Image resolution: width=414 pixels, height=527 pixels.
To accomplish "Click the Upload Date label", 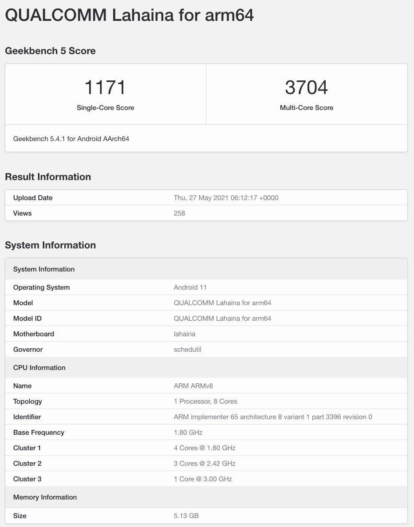I will [x=33, y=198].
